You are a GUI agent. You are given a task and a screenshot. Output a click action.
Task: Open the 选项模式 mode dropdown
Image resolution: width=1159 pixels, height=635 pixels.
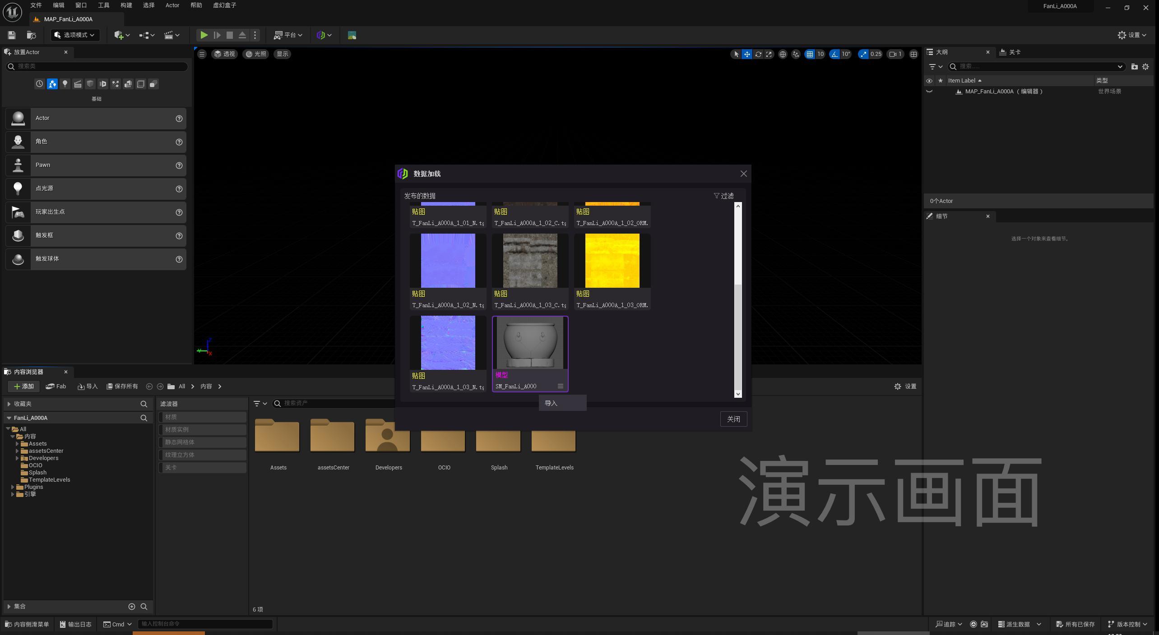tap(75, 35)
